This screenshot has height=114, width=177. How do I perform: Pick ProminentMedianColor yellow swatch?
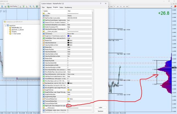point(68,99)
